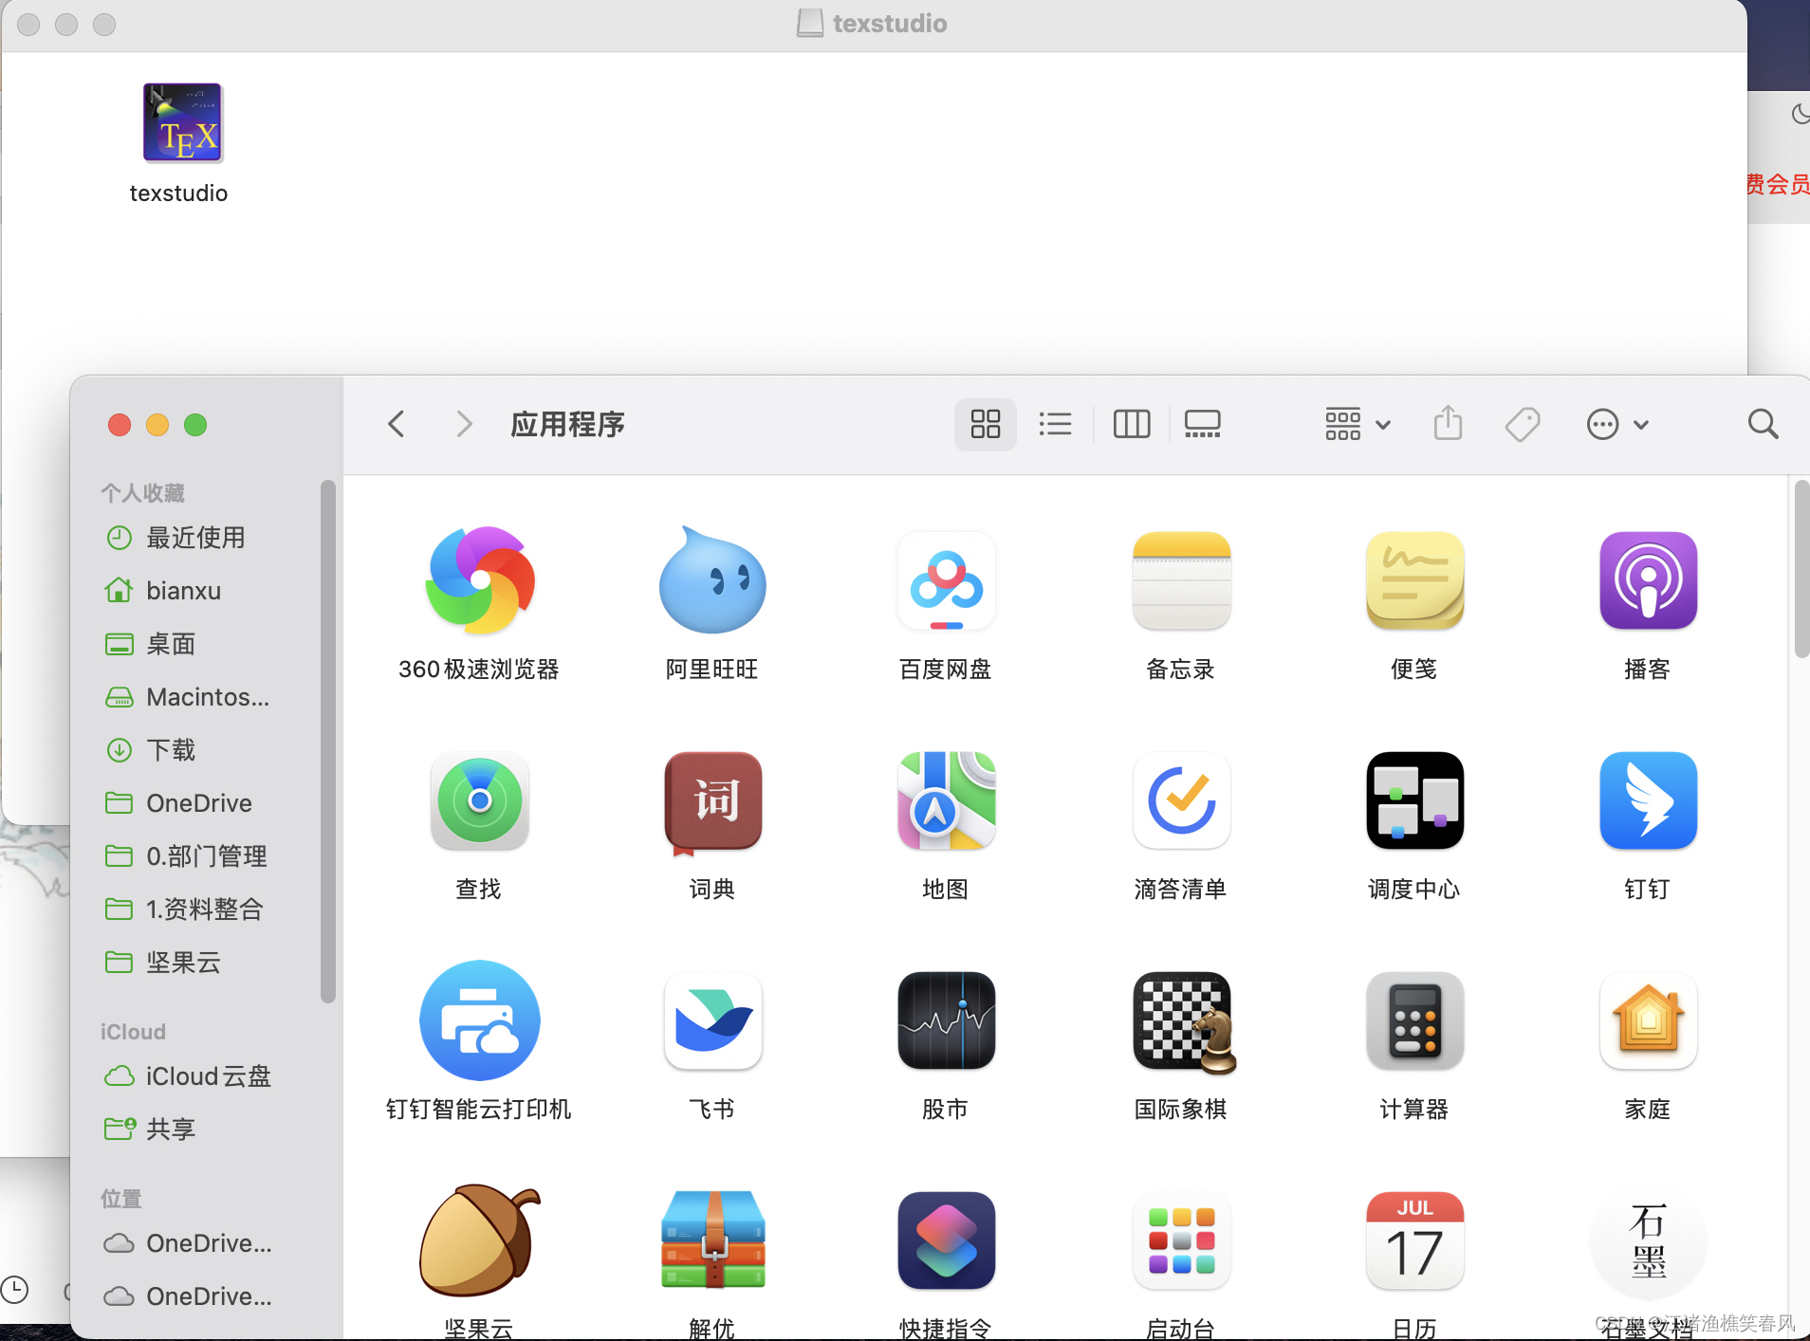
Task: Search in the Finder window
Action: pos(1763,424)
